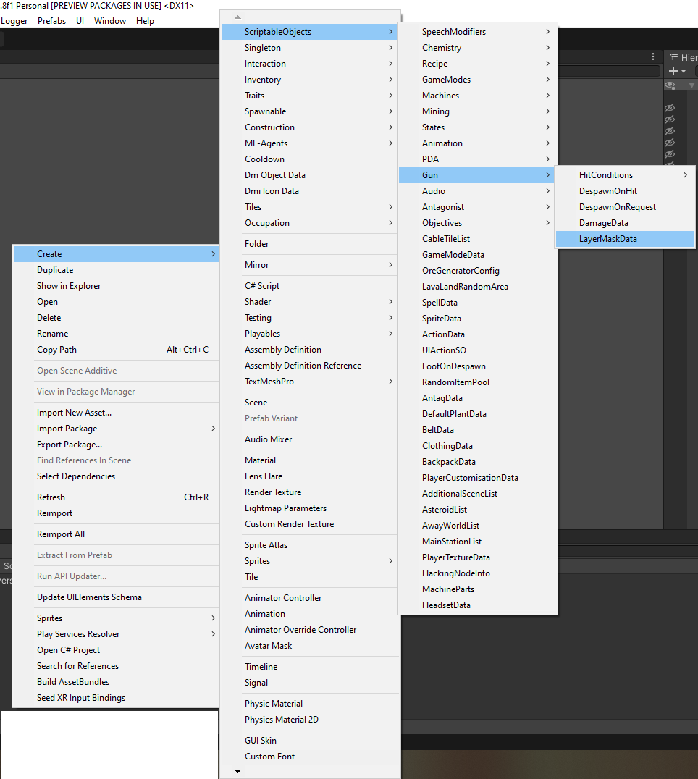Create a Physics Material 2D
Screen dimensions: 698x779
click(x=309, y=720)
